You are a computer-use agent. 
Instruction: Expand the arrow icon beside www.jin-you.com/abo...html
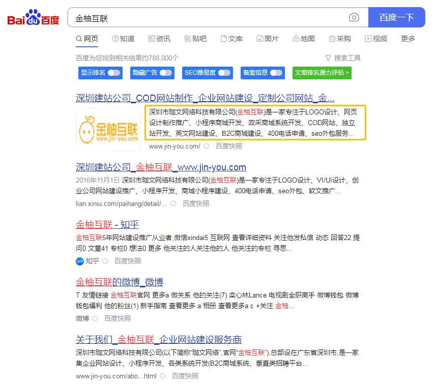[x=163, y=376]
